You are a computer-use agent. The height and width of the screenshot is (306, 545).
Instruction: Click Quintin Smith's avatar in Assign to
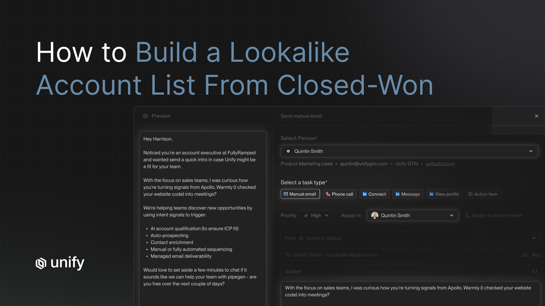pos(375,215)
